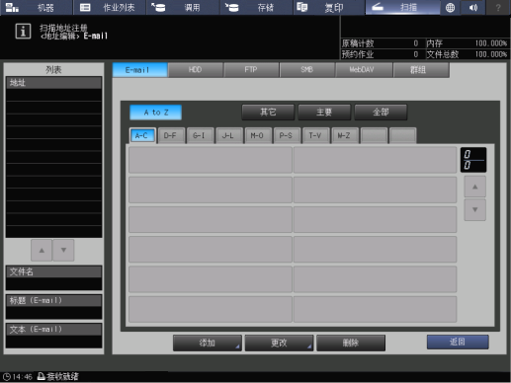Image resolution: width=511 pixels, height=383 pixels.
Task: Move up in the 列表 list with the arrow
Action: (x=42, y=251)
